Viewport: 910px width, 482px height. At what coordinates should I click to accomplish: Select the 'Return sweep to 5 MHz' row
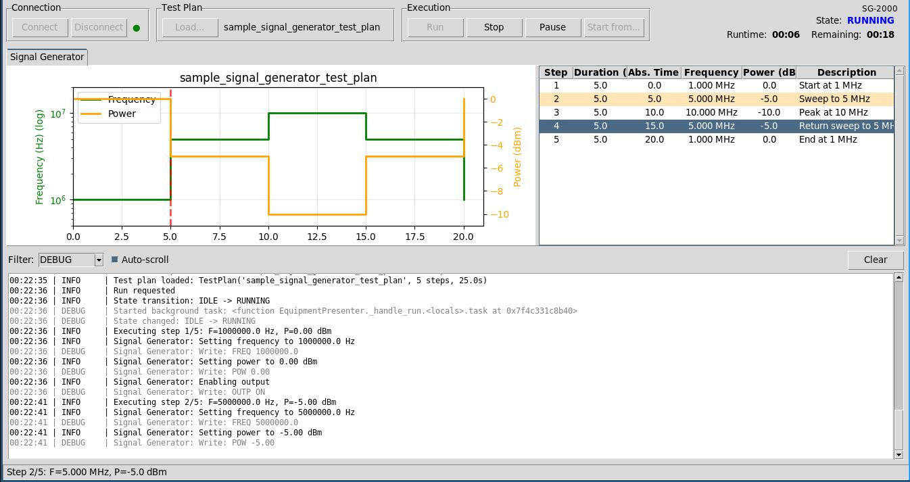(717, 126)
